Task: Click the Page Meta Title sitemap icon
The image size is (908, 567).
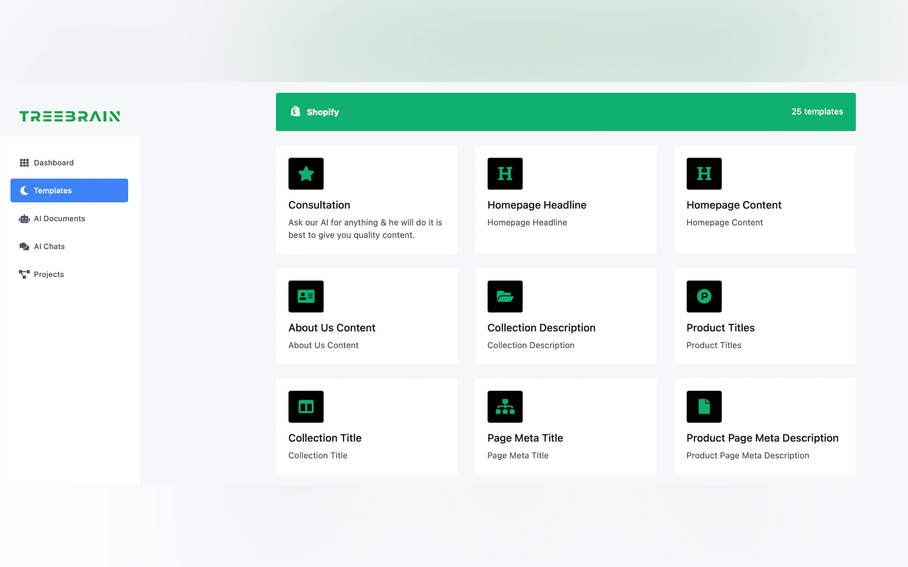Action: pos(504,406)
